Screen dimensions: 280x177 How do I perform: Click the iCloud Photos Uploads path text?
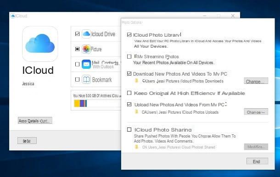coord(180,112)
